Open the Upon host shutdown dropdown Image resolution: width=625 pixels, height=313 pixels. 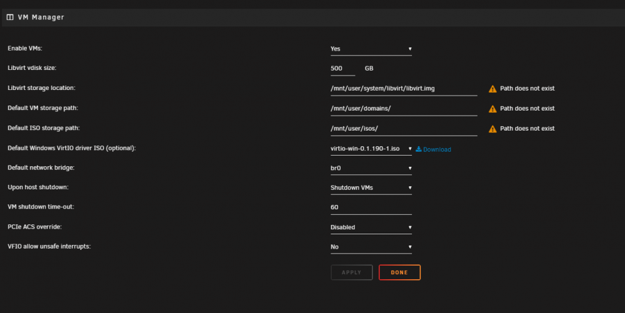[x=371, y=187]
